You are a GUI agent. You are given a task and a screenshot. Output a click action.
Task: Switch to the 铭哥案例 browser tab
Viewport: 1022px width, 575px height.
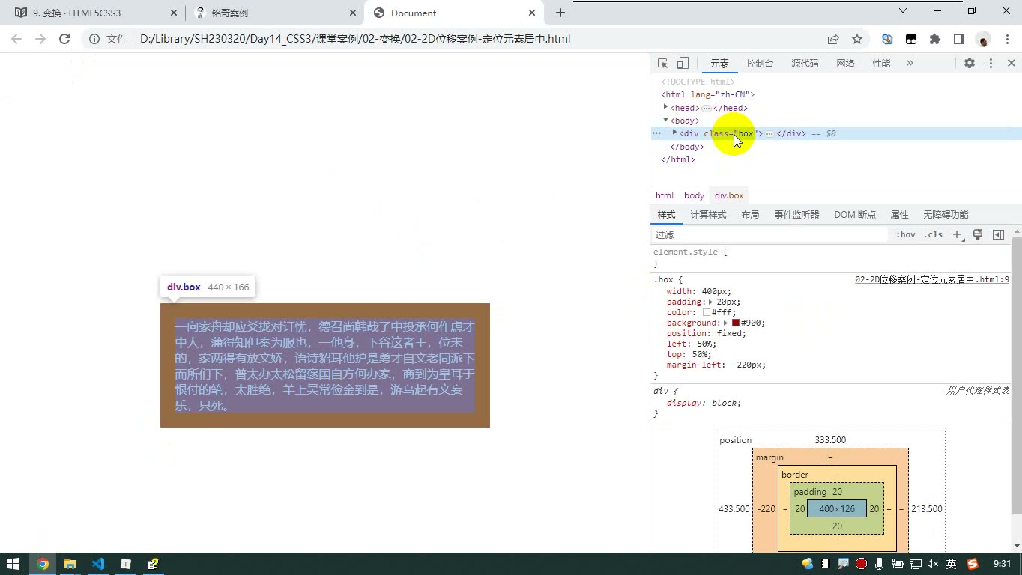pos(273,13)
